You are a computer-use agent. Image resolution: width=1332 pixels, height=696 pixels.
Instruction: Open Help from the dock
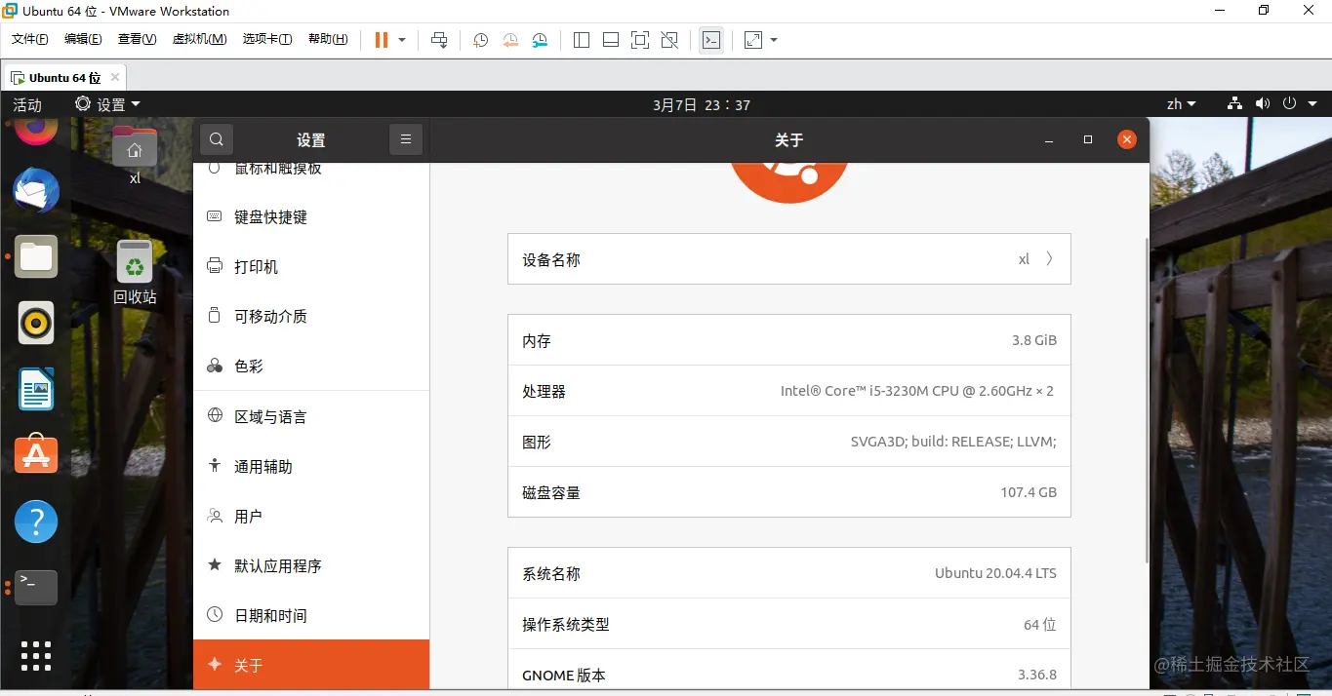coord(36,522)
